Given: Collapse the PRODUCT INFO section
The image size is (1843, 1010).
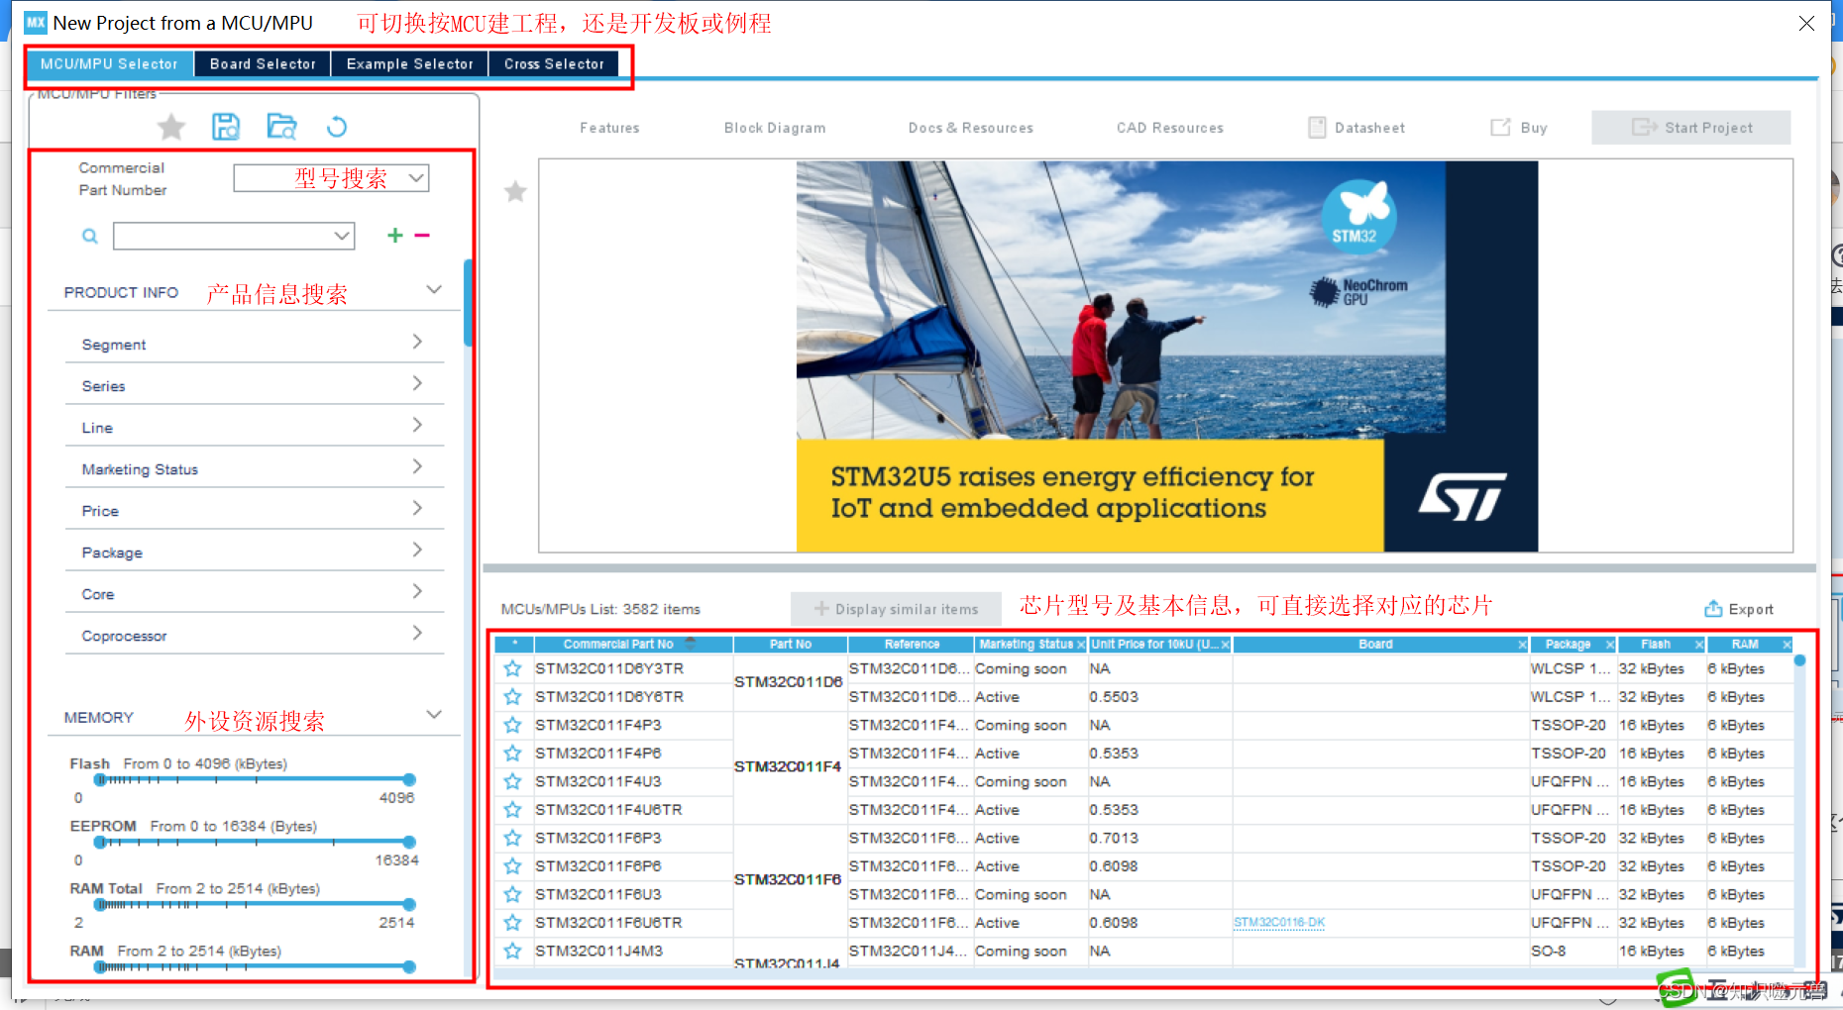Looking at the screenshot, I should 434,289.
